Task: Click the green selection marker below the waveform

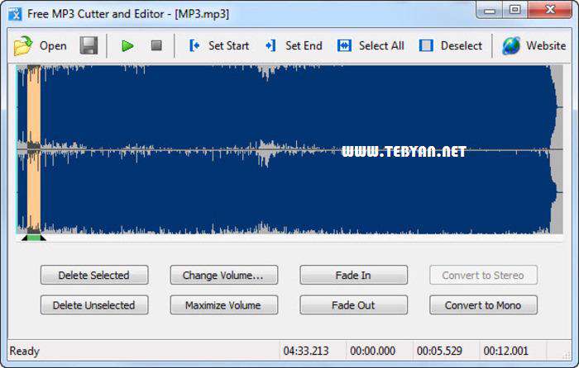Action: click(x=34, y=238)
